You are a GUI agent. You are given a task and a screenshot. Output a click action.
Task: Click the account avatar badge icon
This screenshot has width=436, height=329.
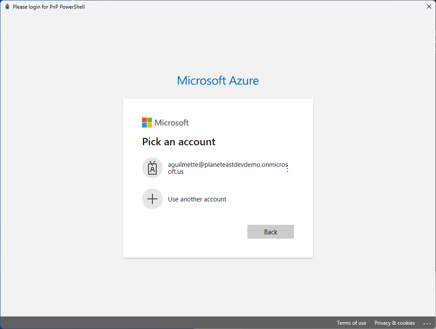[x=152, y=168]
